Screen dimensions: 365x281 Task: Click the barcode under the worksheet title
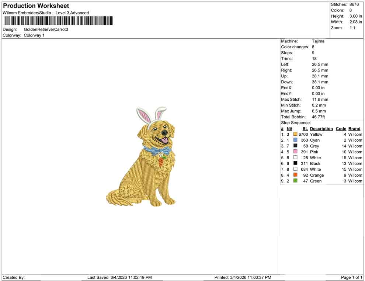tap(58, 21)
